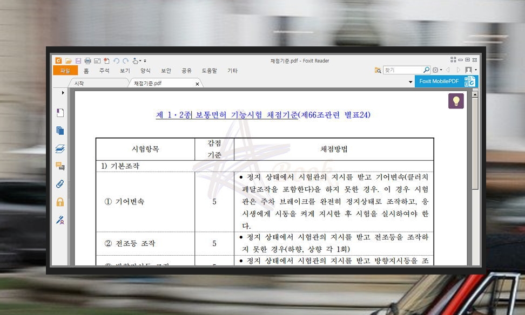Open a file with the folder icon
This screenshot has width=525, height=315.
point(68,61)
